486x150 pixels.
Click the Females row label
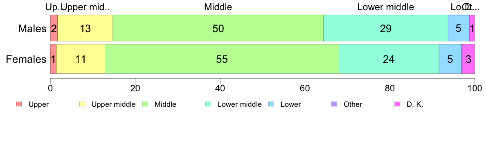pos(26,59)
